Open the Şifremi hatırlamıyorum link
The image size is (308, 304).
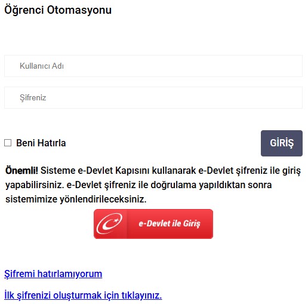[x=53, y=274]
